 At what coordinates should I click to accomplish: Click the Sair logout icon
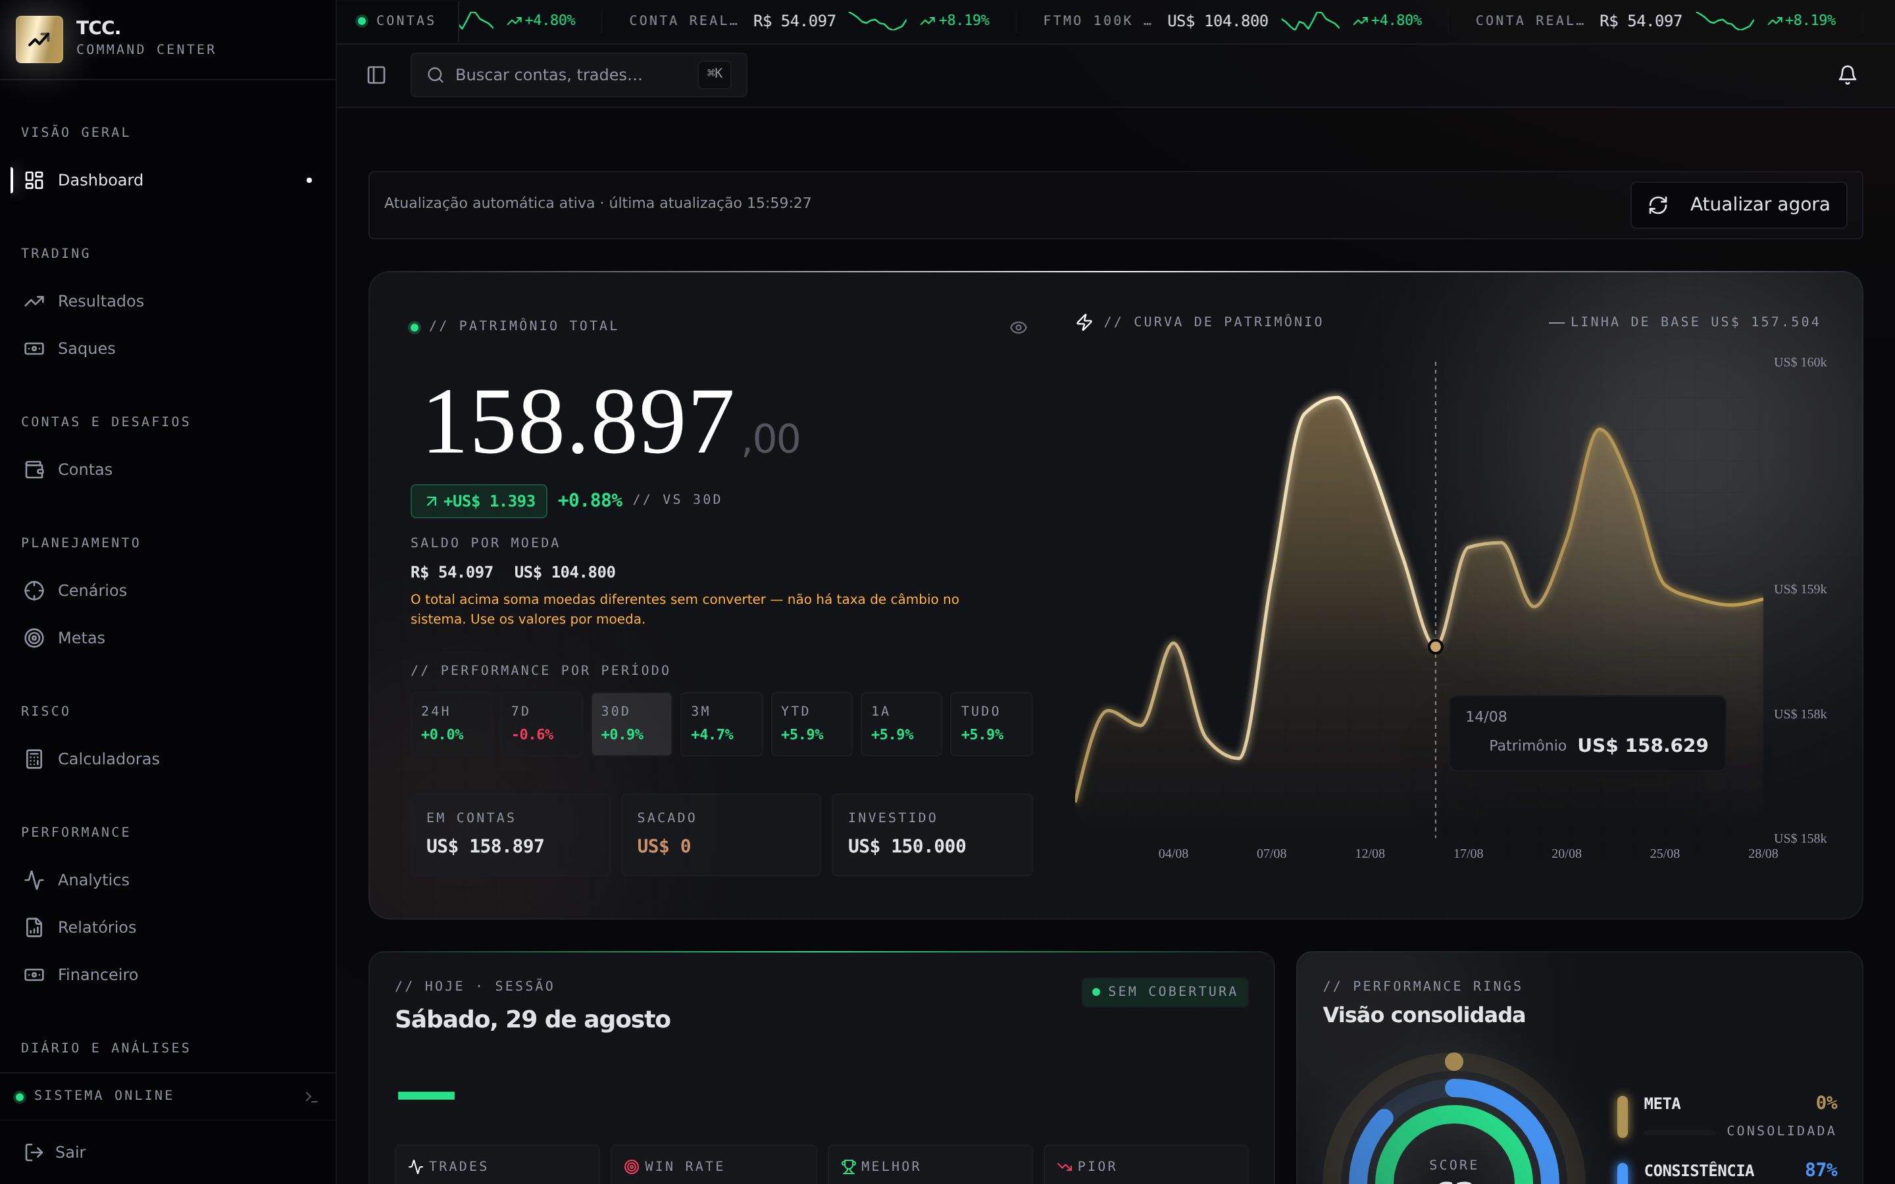click(34, 1152)
